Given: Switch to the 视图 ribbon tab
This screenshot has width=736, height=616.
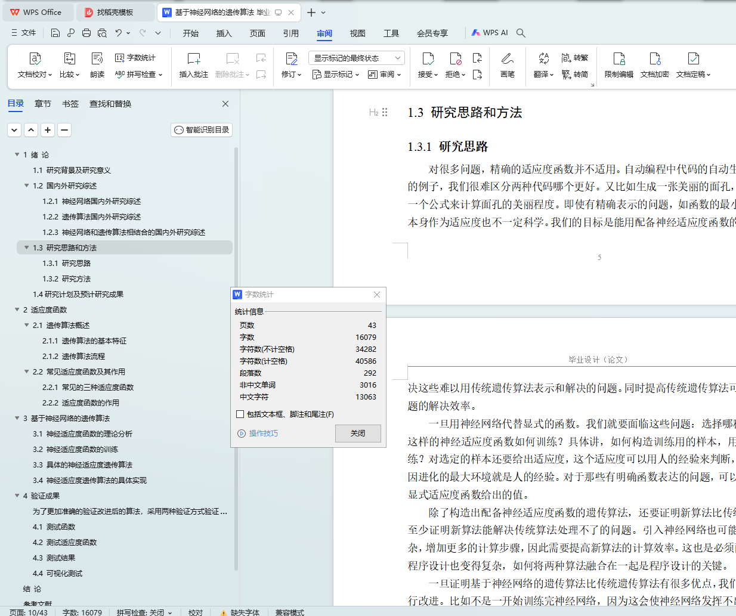Looking at the screenshot, I should 357,33.
